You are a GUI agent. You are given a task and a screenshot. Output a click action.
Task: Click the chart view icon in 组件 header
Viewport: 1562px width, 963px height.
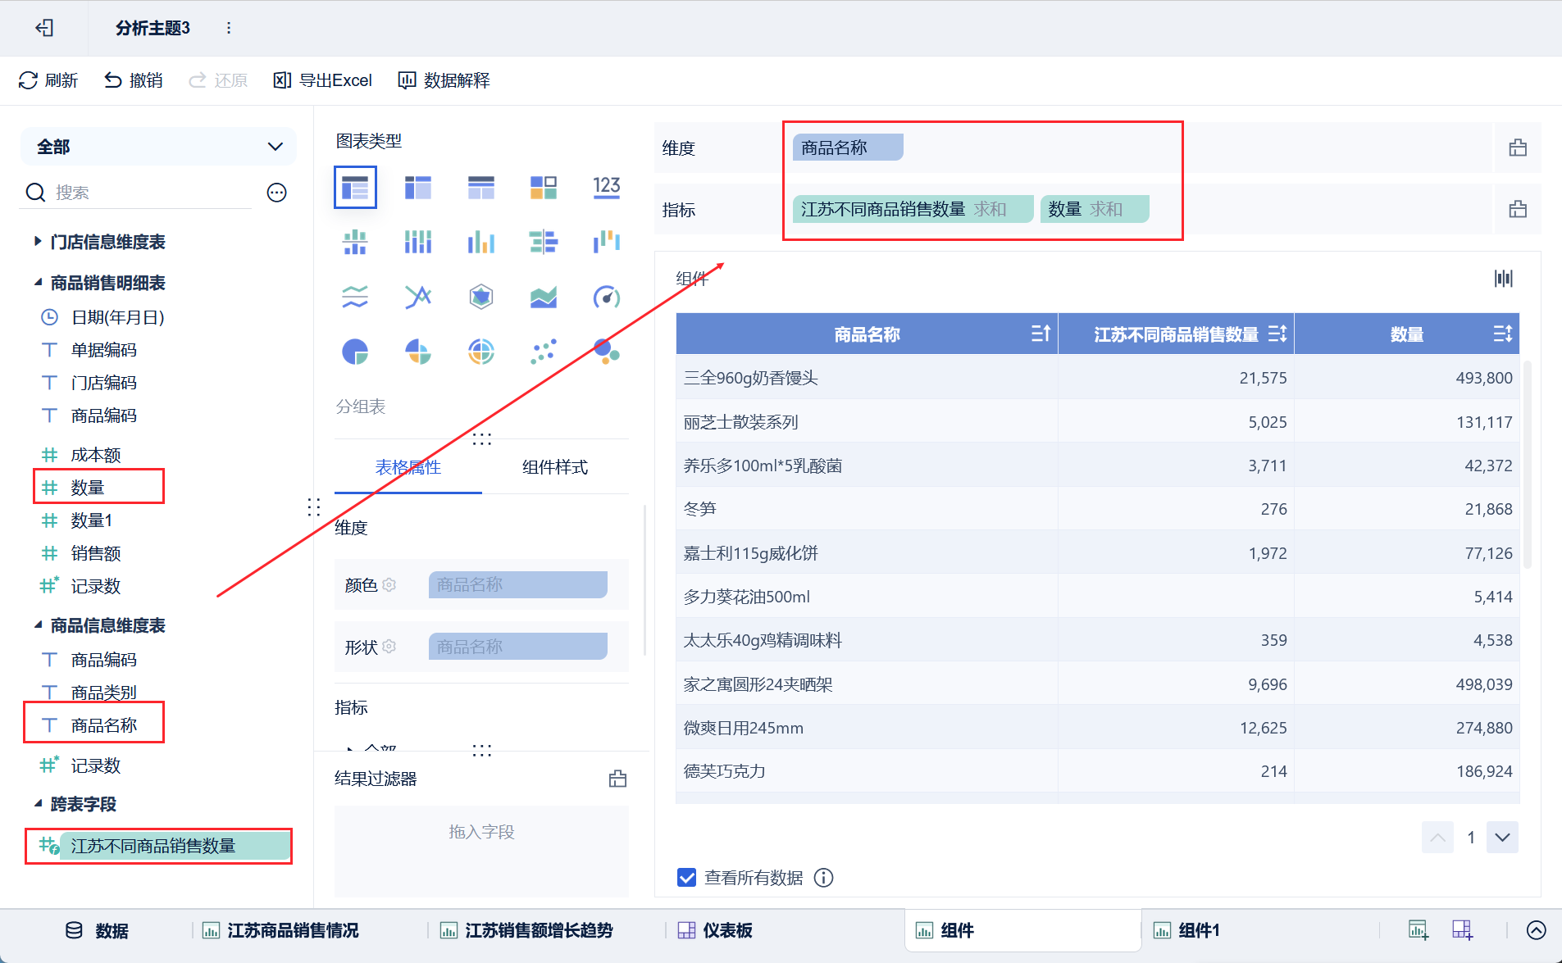(x=1504, y=279)
